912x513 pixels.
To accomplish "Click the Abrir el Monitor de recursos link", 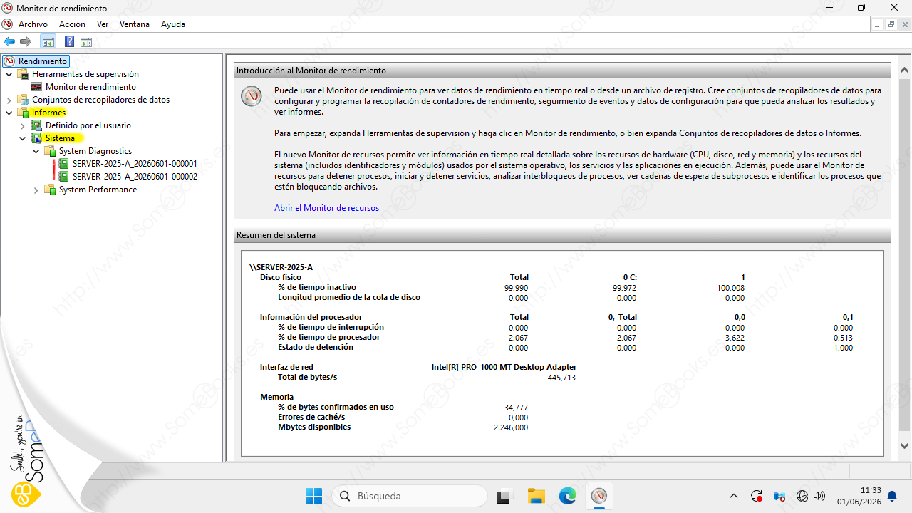I will click(326, 208).
